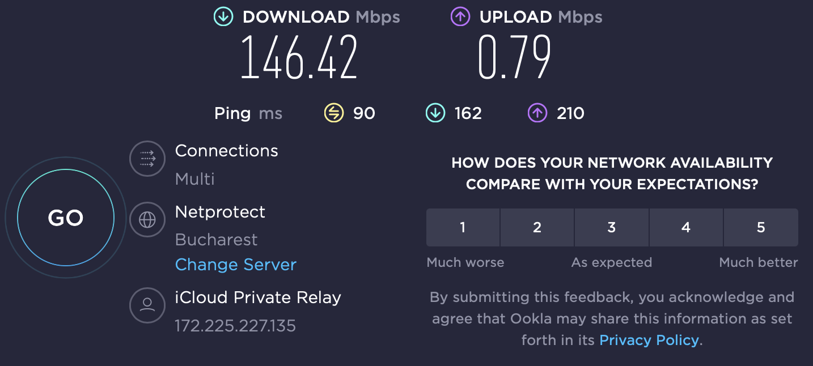Choose rating 5, much better
This screenshot has height=366, width=813.
(x=761, y=228)
